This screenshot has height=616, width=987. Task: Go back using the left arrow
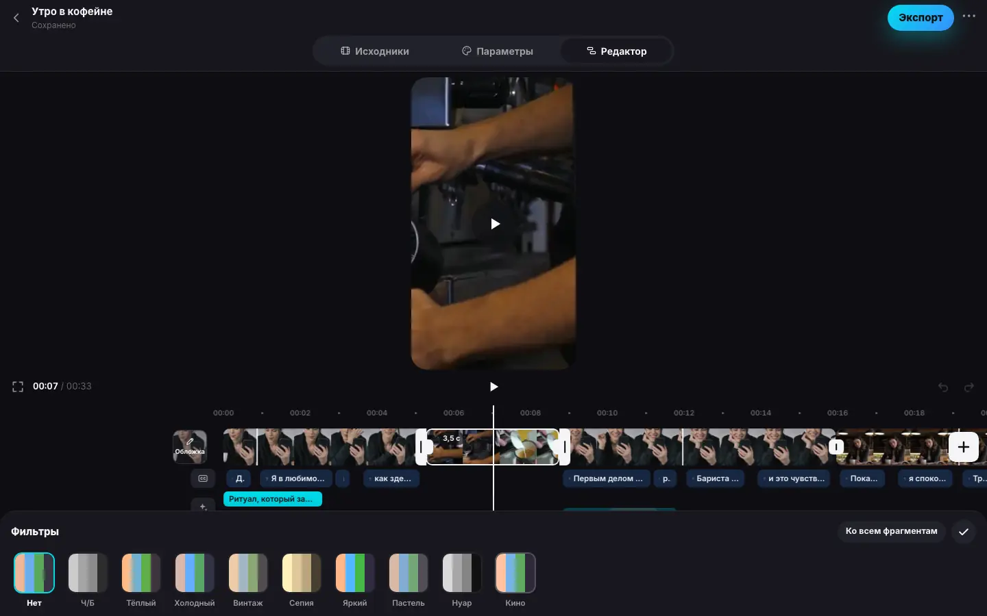[x=16, y=18]
